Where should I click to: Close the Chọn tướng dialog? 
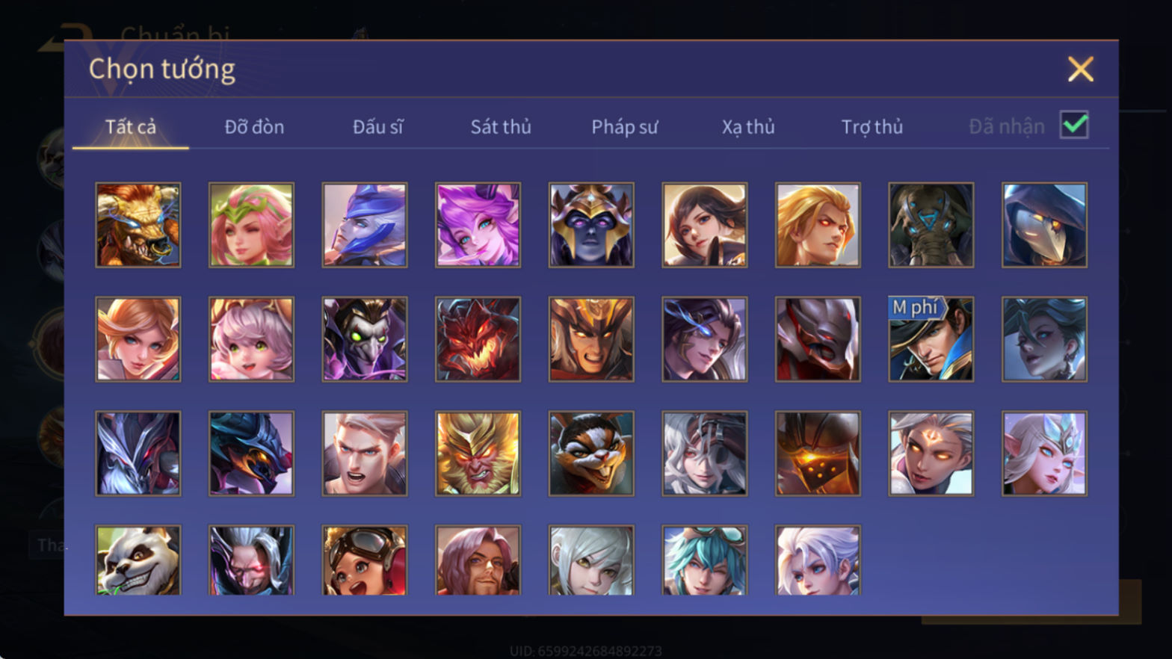click(1080, 69)
